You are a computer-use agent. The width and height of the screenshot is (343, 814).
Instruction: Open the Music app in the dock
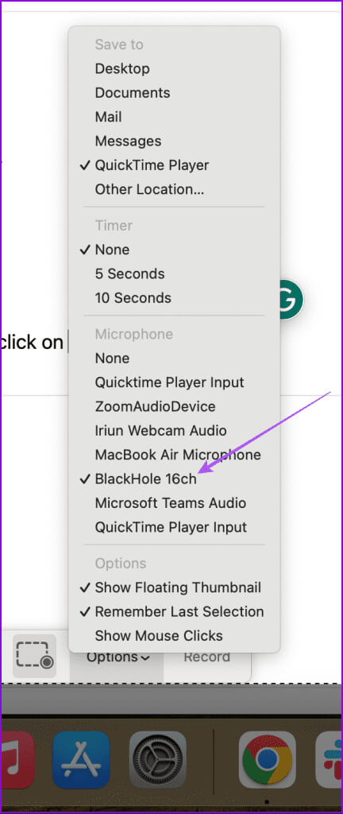point(17,759)
